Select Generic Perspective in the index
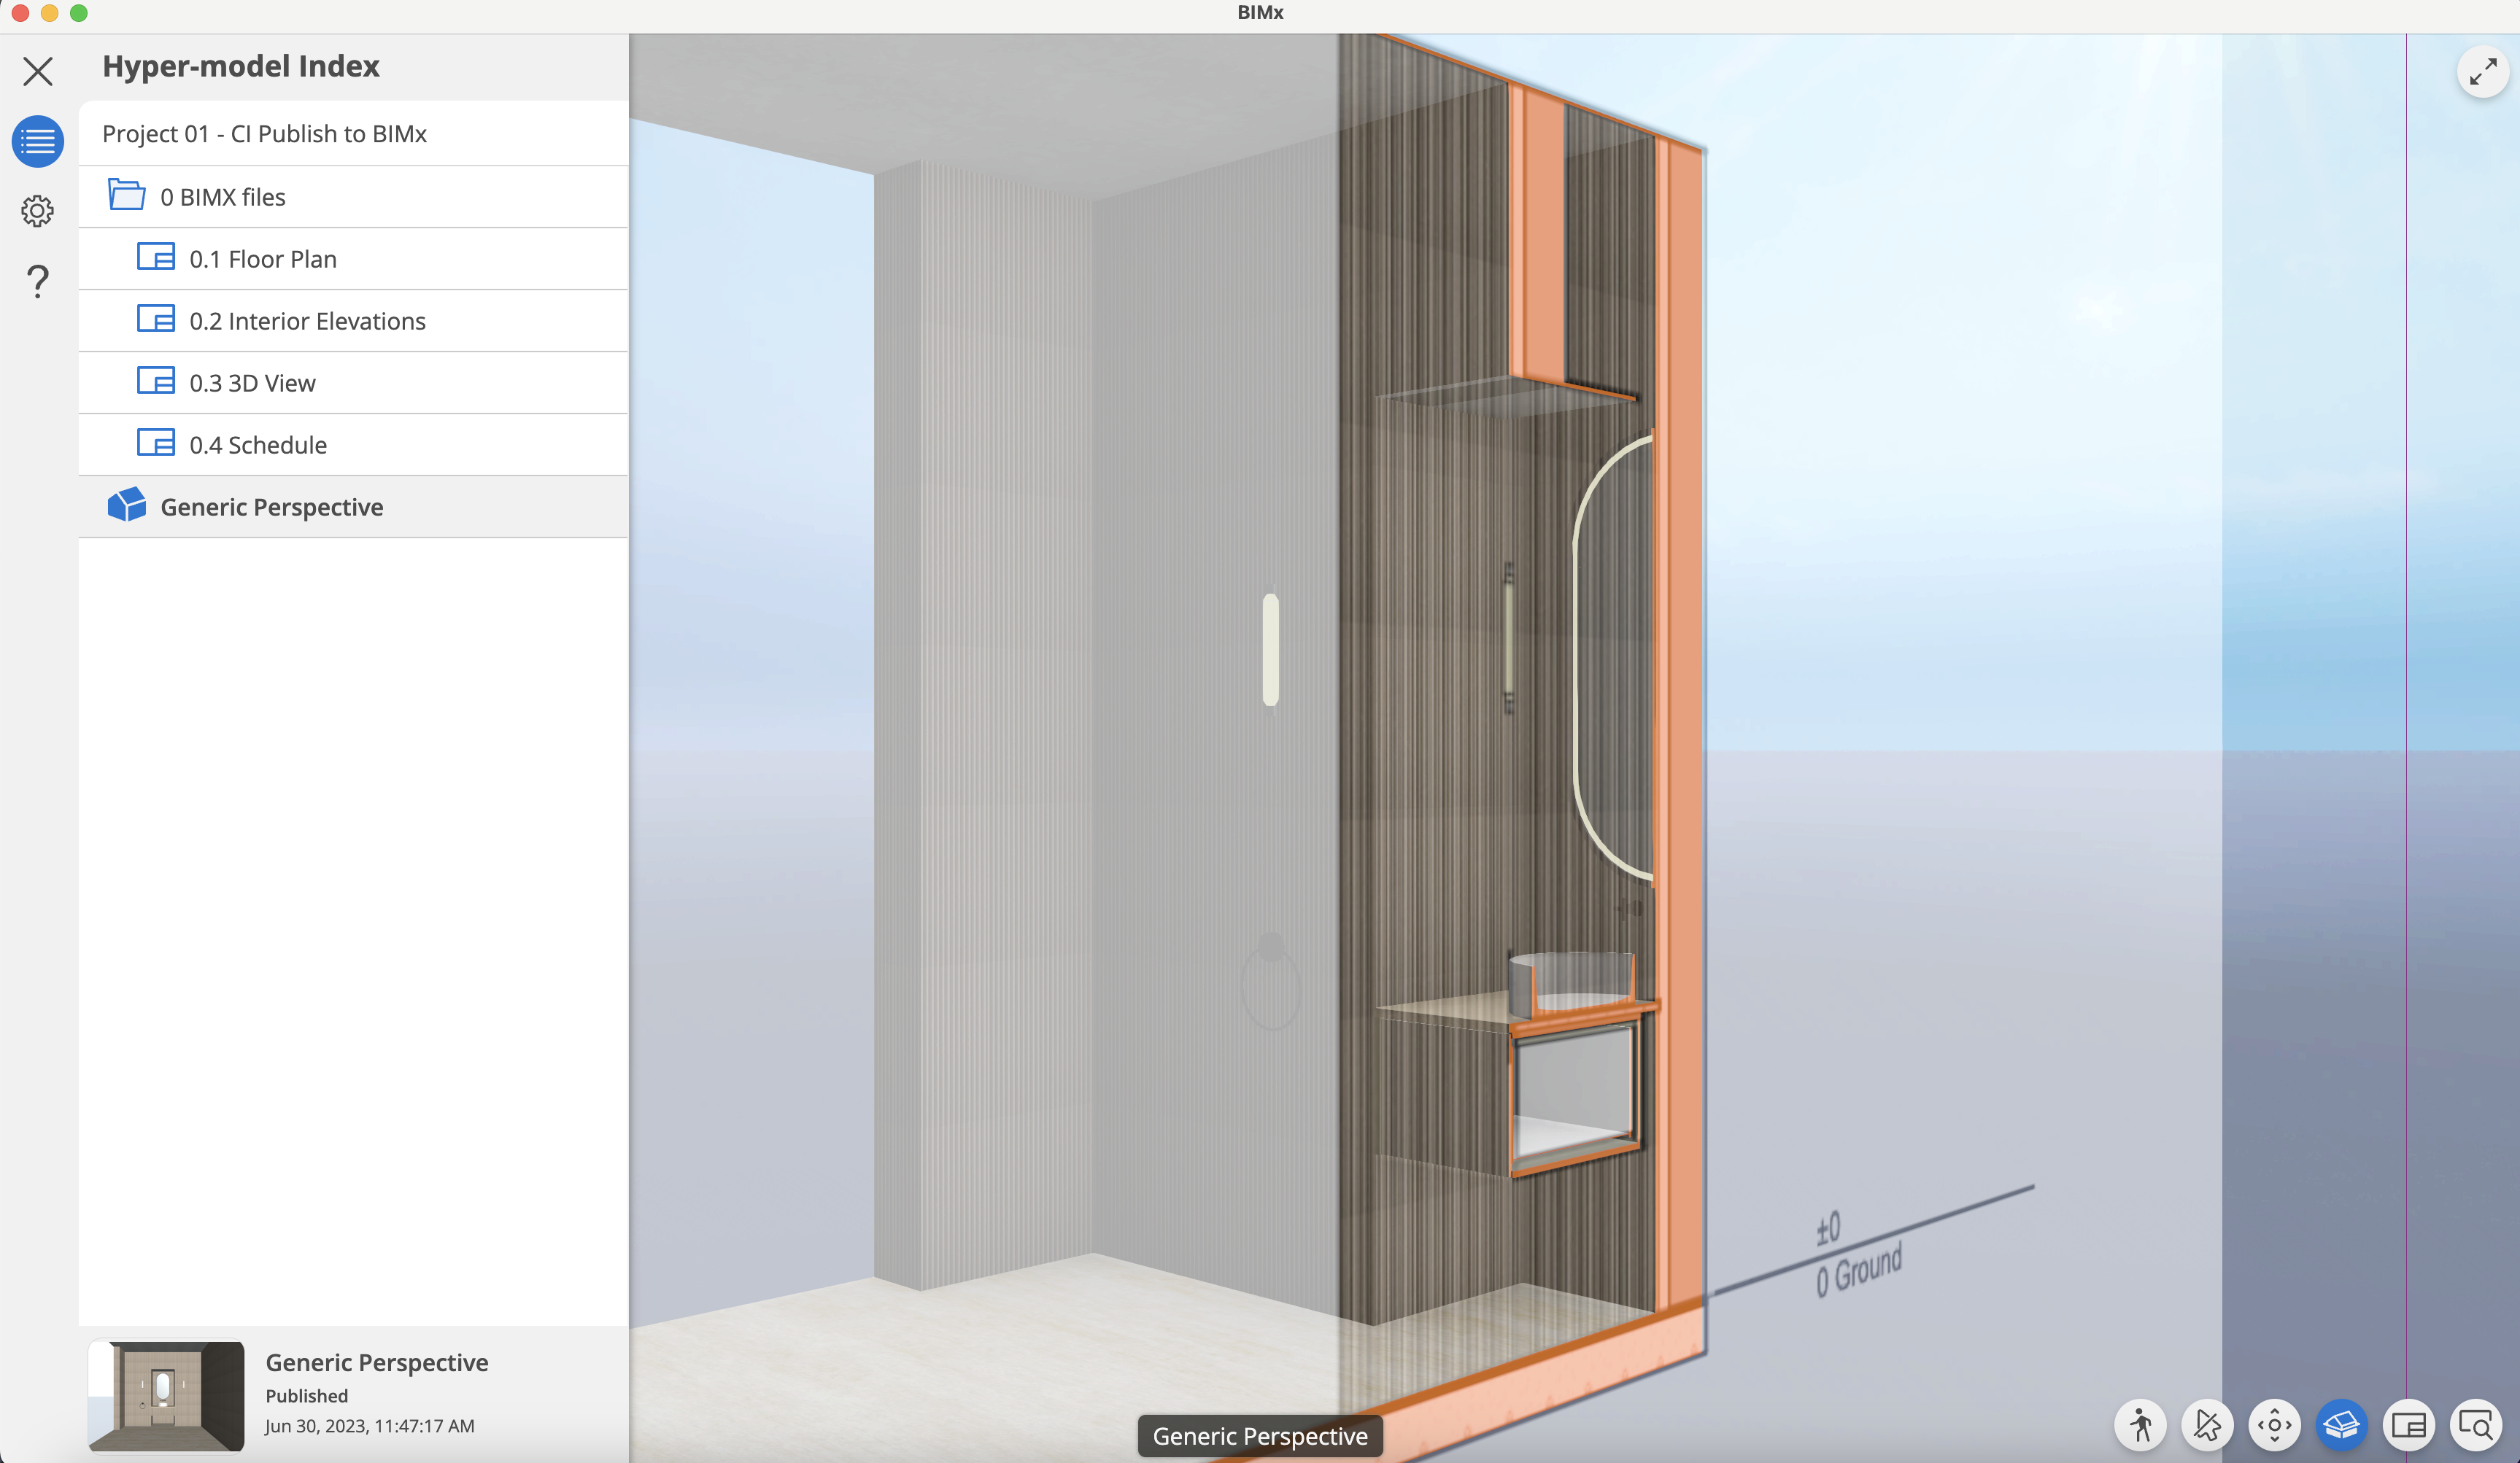The width and height of the screenshot is (2520, 1463). coord(353,507)
